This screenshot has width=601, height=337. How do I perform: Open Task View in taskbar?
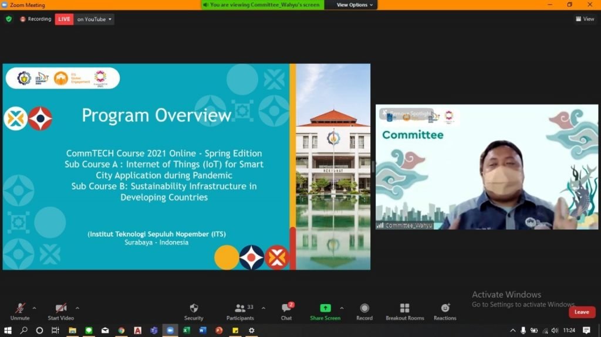(56, 330)
